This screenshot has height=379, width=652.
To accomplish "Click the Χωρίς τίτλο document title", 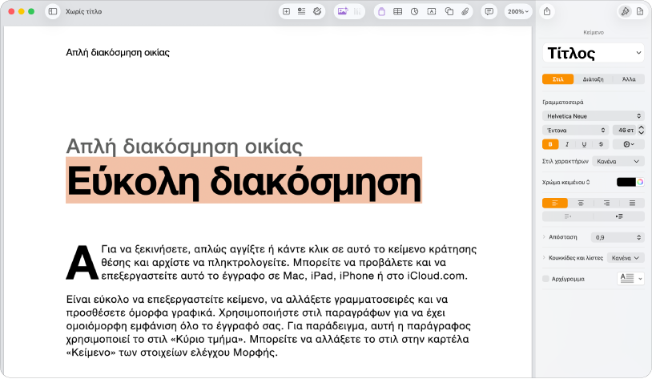I will [83, 12].
